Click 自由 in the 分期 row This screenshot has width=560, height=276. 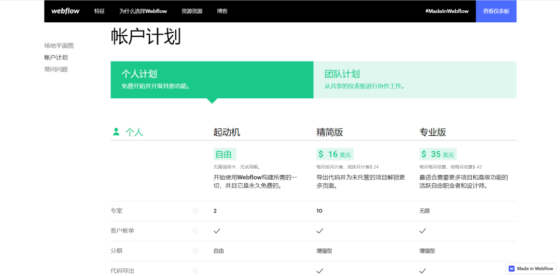pos(219,251)
